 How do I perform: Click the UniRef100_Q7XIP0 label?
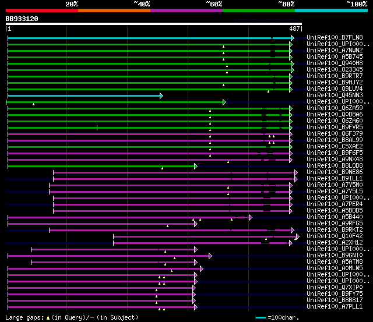pos(335,288)
